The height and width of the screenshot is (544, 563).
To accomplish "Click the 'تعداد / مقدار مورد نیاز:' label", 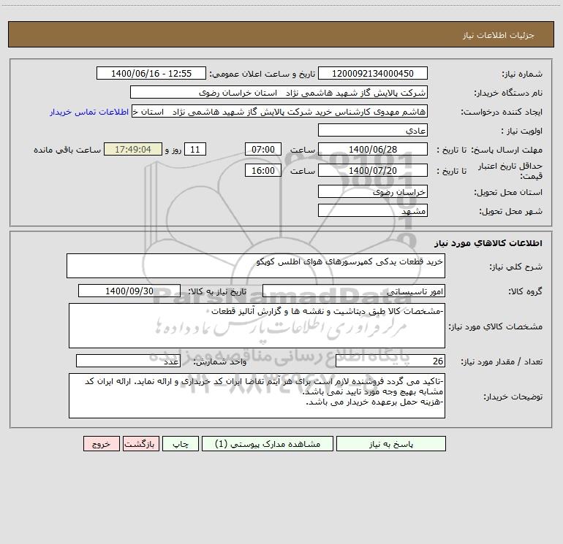I will coord(502,362).
